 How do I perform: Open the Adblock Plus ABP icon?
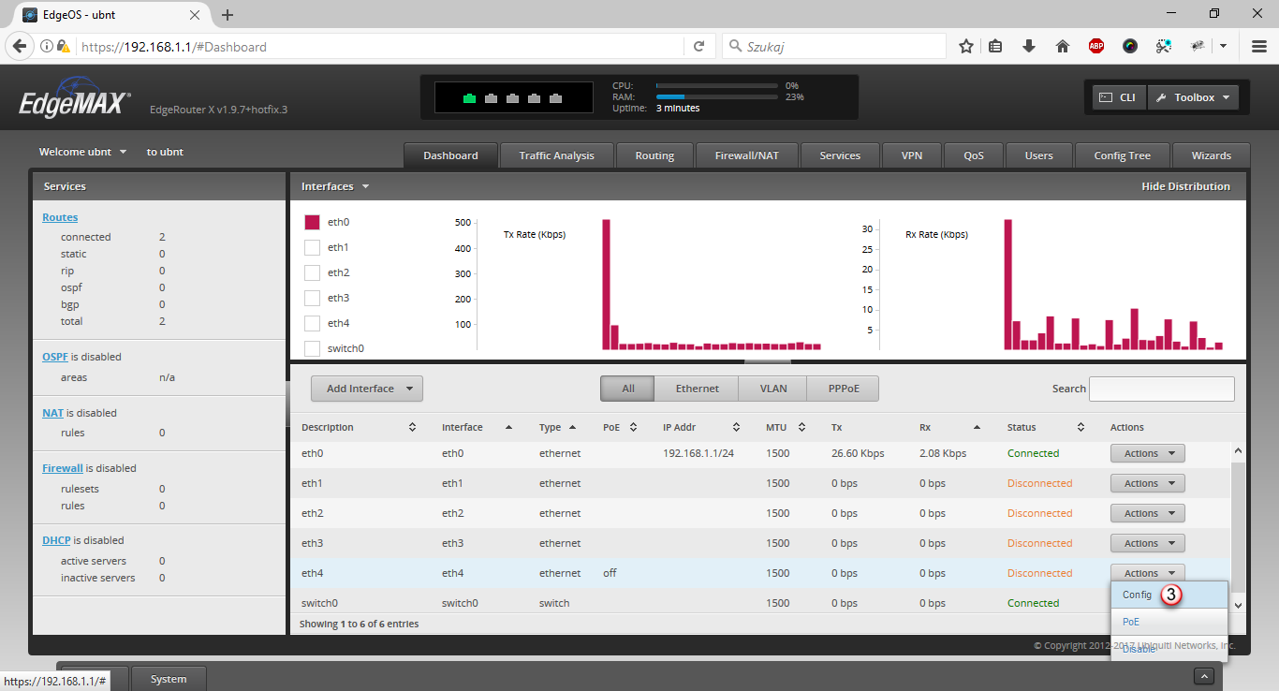tap(1096, 46)
